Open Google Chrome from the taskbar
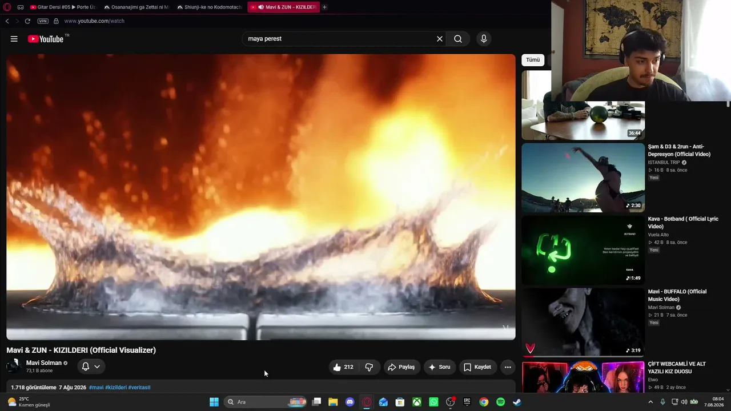731x411 pixels. click(484, 402)
